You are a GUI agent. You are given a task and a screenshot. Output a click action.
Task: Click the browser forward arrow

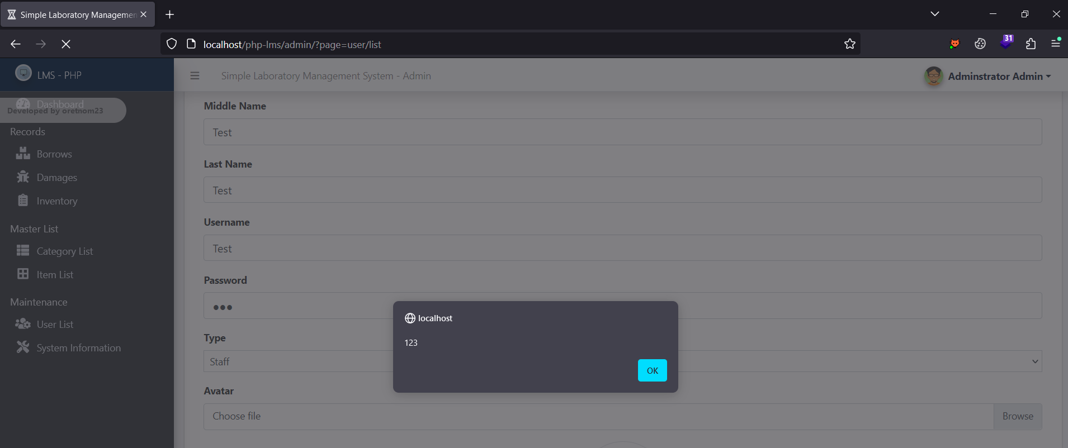click(41, 44)
